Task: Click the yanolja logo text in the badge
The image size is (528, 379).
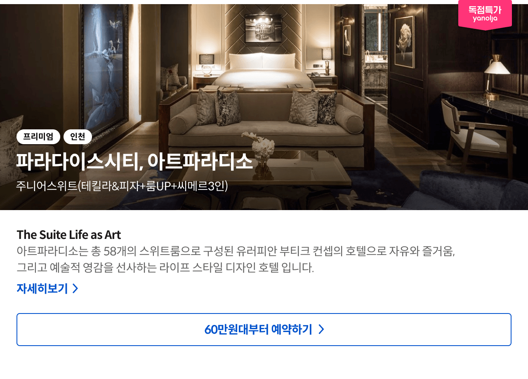Action: pos(485,19)
